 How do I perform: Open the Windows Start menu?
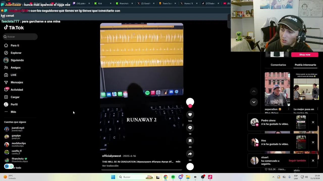[x=113, y=177]
